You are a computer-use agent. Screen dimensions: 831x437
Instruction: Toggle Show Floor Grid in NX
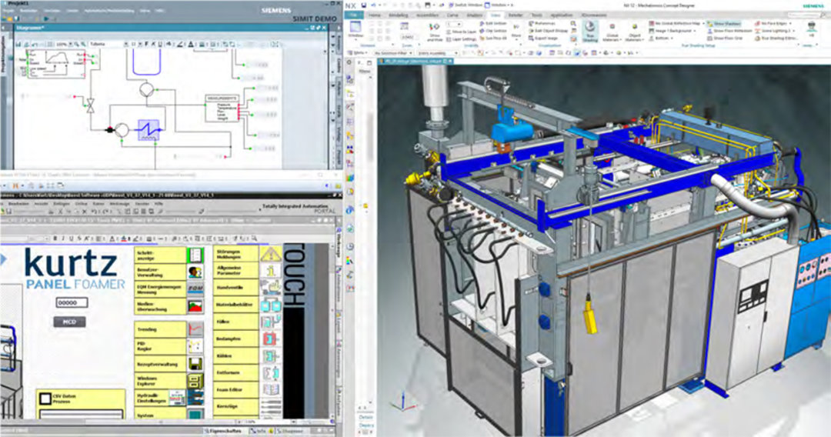[725, 38]
